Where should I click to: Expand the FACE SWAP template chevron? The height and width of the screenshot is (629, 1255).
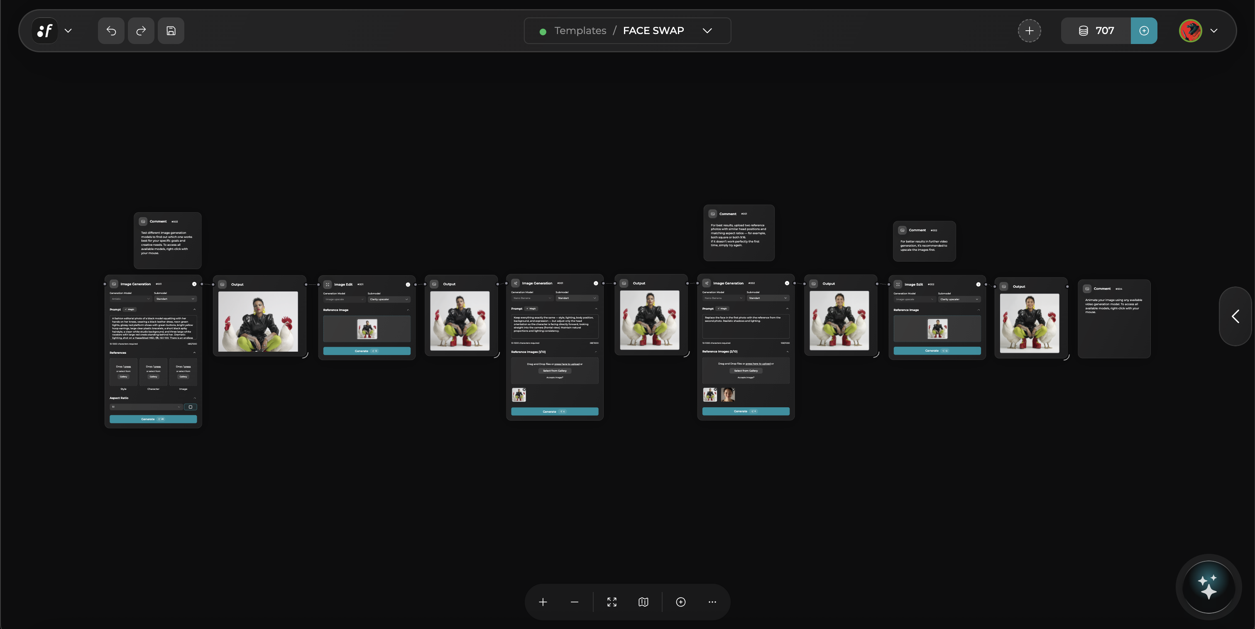click(x=707, y=30)
